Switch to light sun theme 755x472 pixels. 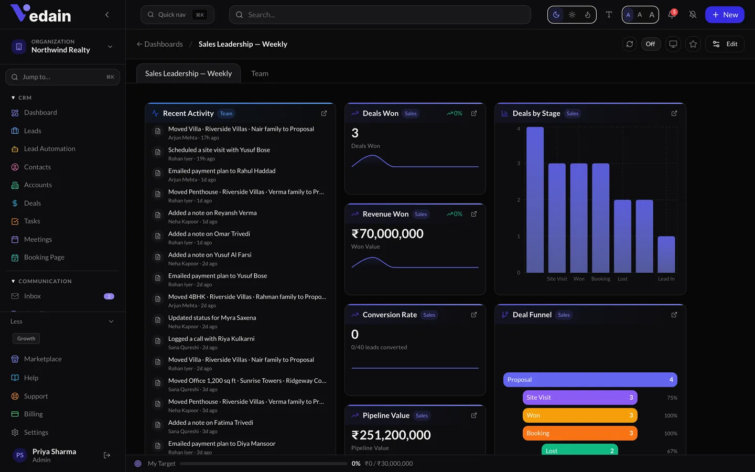point(572,15)
